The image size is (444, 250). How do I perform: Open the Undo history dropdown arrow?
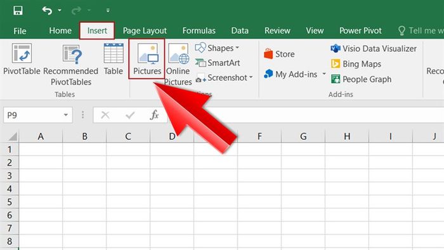60,11
